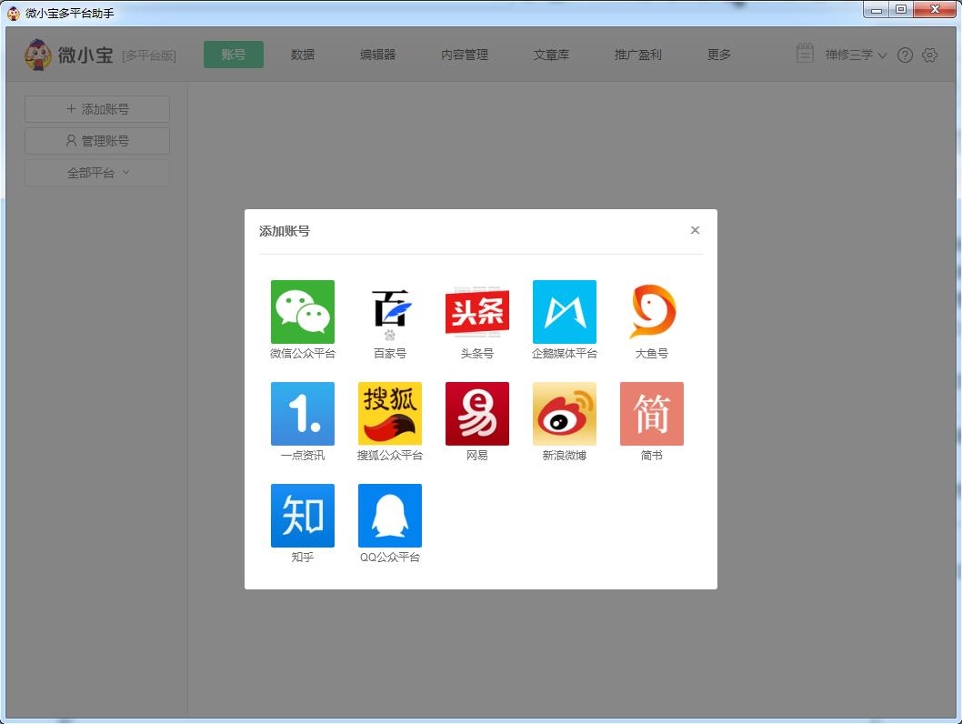Click the 微信公众平台 label text

pos(303,354)
